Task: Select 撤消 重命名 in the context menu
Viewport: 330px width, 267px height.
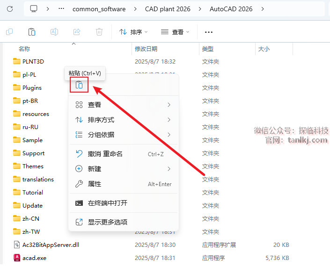Action: pyautogui.click(x=124, y=154)
